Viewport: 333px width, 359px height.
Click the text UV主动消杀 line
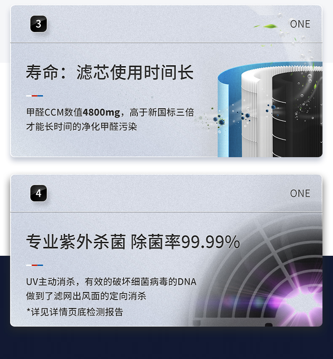click(111, 282)
